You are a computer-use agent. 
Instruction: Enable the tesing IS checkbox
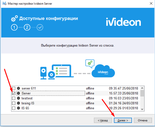(14, 103)
